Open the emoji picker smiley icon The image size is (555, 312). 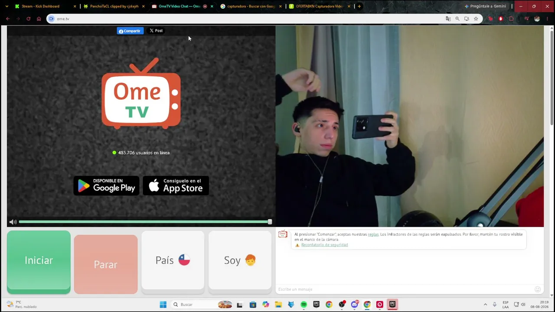click(x=538, y=289)
